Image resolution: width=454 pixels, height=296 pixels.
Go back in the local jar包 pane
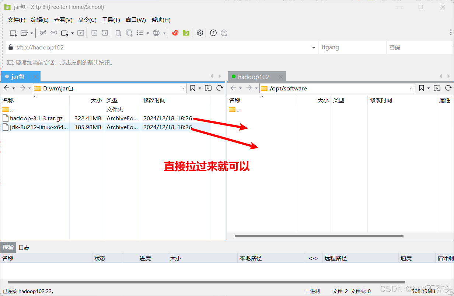pos(7,88)
